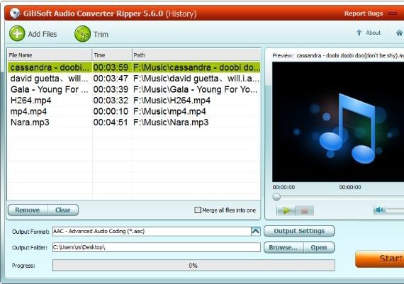Viewport: 404px width, 284px height.
Task: Play the preview audio
Action: [x=286, y=210]
